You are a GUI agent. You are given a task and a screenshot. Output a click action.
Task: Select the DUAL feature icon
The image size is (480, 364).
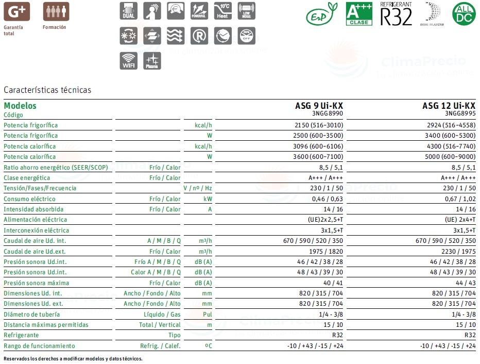pyautogui.click(x=129, y=11)
